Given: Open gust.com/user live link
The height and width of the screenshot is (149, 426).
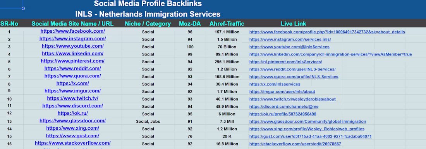Looking at the screenshot, I should pyautogui.click(x=310, y=137).
